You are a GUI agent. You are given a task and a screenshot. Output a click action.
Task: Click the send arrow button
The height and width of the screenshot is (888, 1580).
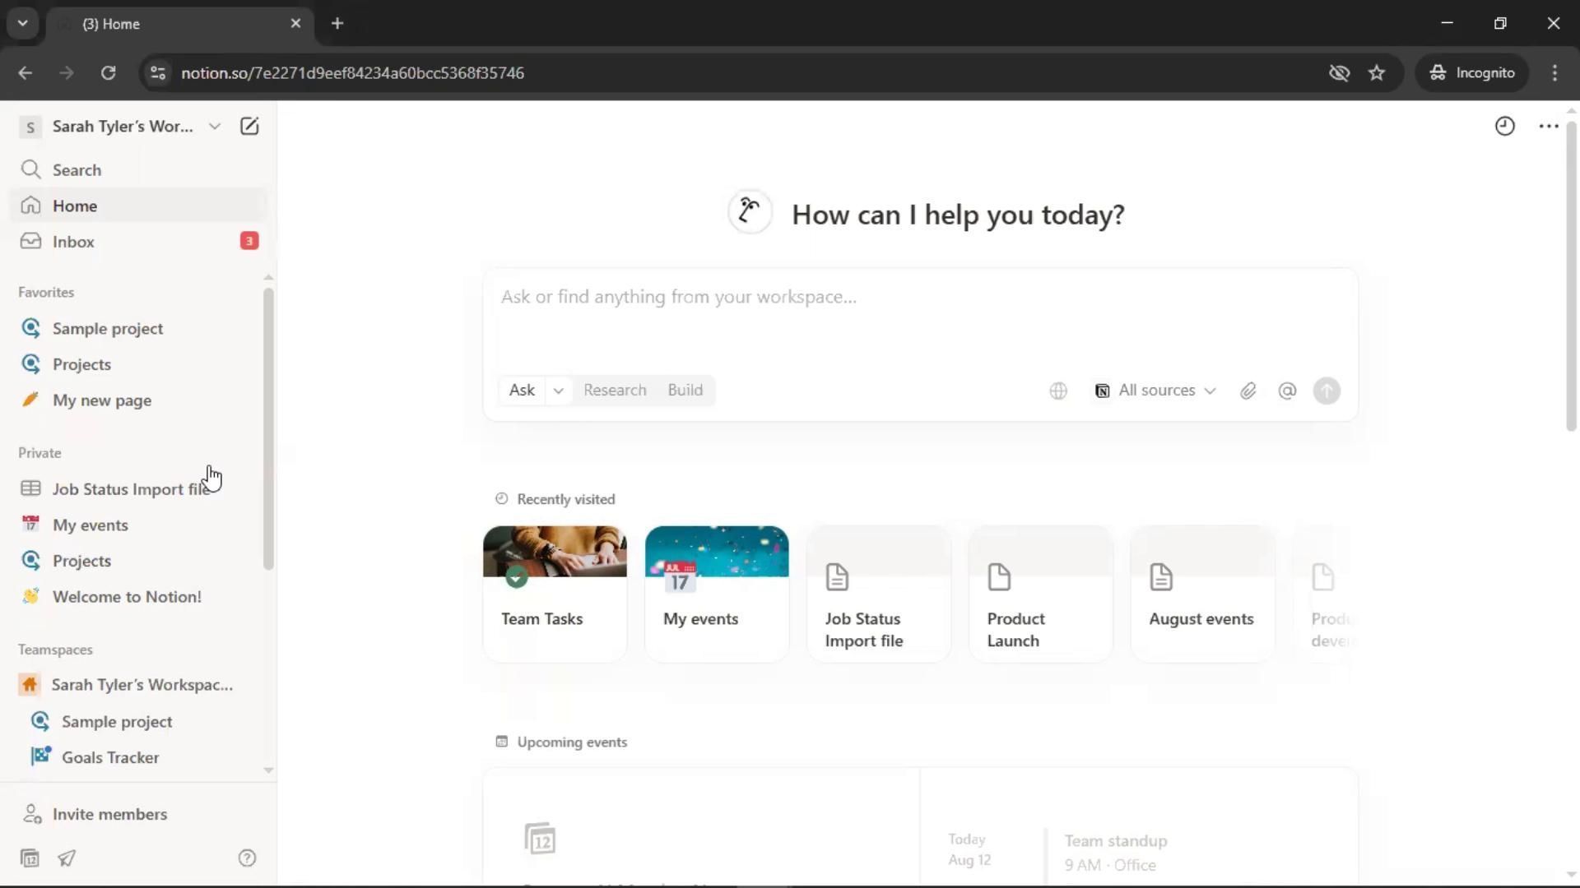pyautogui.click(x=1327, y=391)
